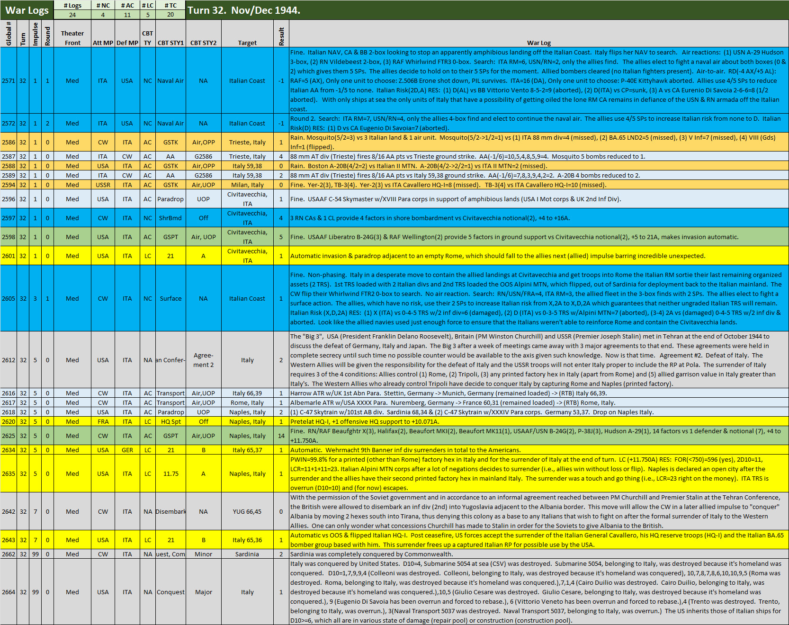Select the "Rome, Italy" target cell
The image size is (789, 625).
[x=247, y=402]
